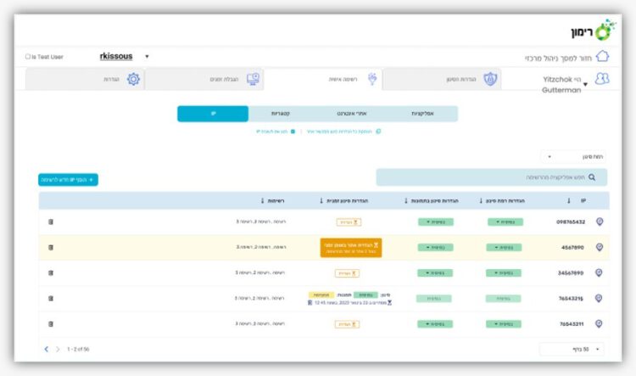Click the monitor icon in time-limit tab
This screenshot has width=636, height=376.
pyautogui.click(x=253, y=79)
